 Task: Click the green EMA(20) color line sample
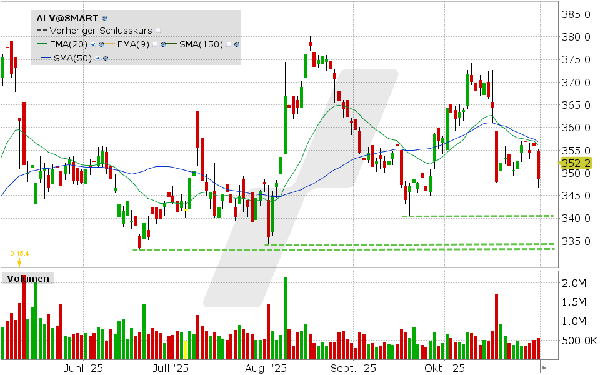[42, 44]
